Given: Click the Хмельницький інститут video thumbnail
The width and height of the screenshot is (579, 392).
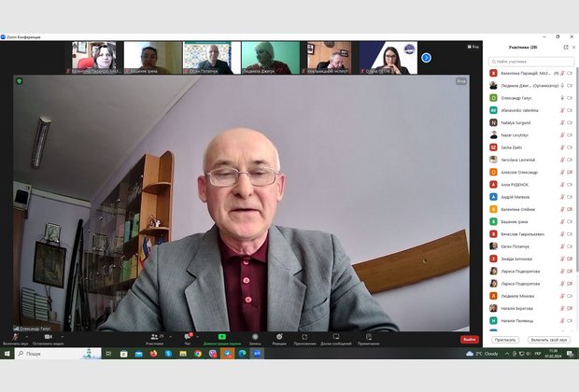Looking at the screenshot, I should click(329, 58).
